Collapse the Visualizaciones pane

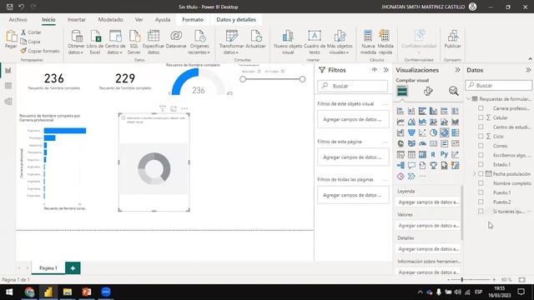click(457, 70)
